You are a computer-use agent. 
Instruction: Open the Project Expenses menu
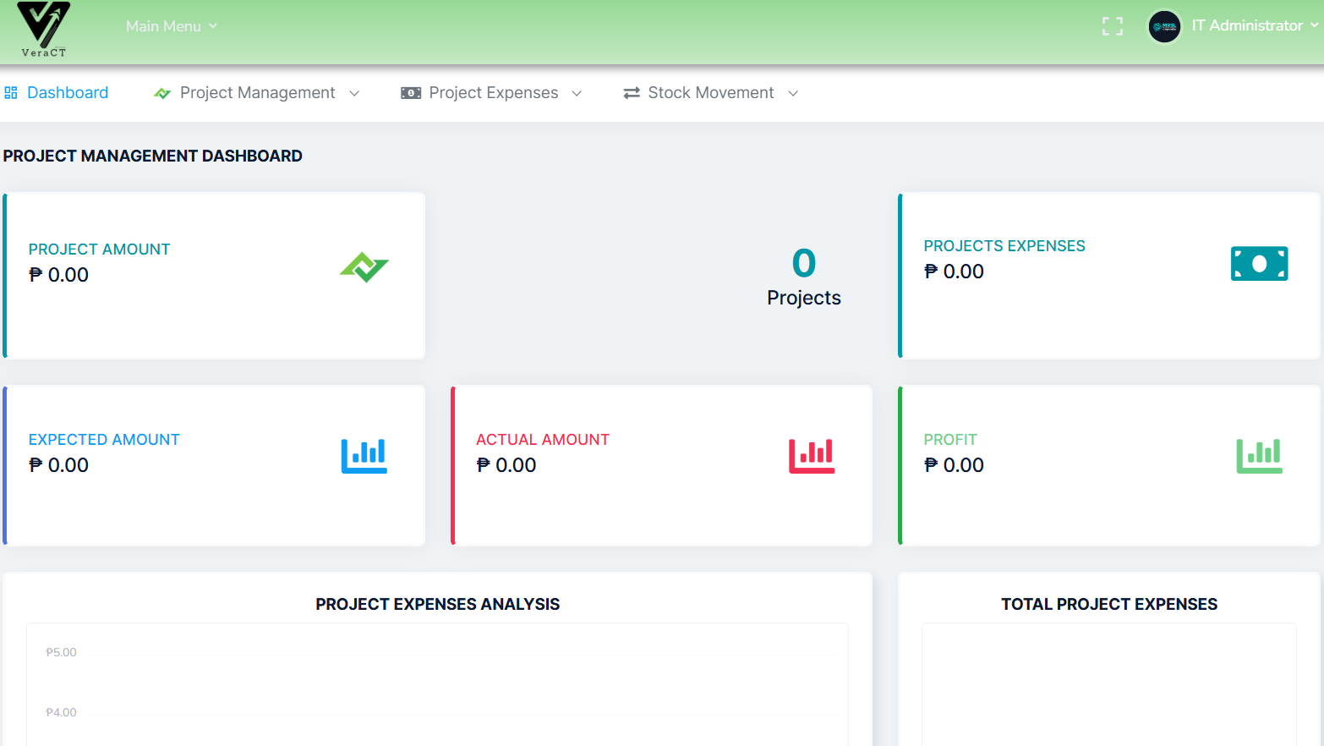click(493, 92)
